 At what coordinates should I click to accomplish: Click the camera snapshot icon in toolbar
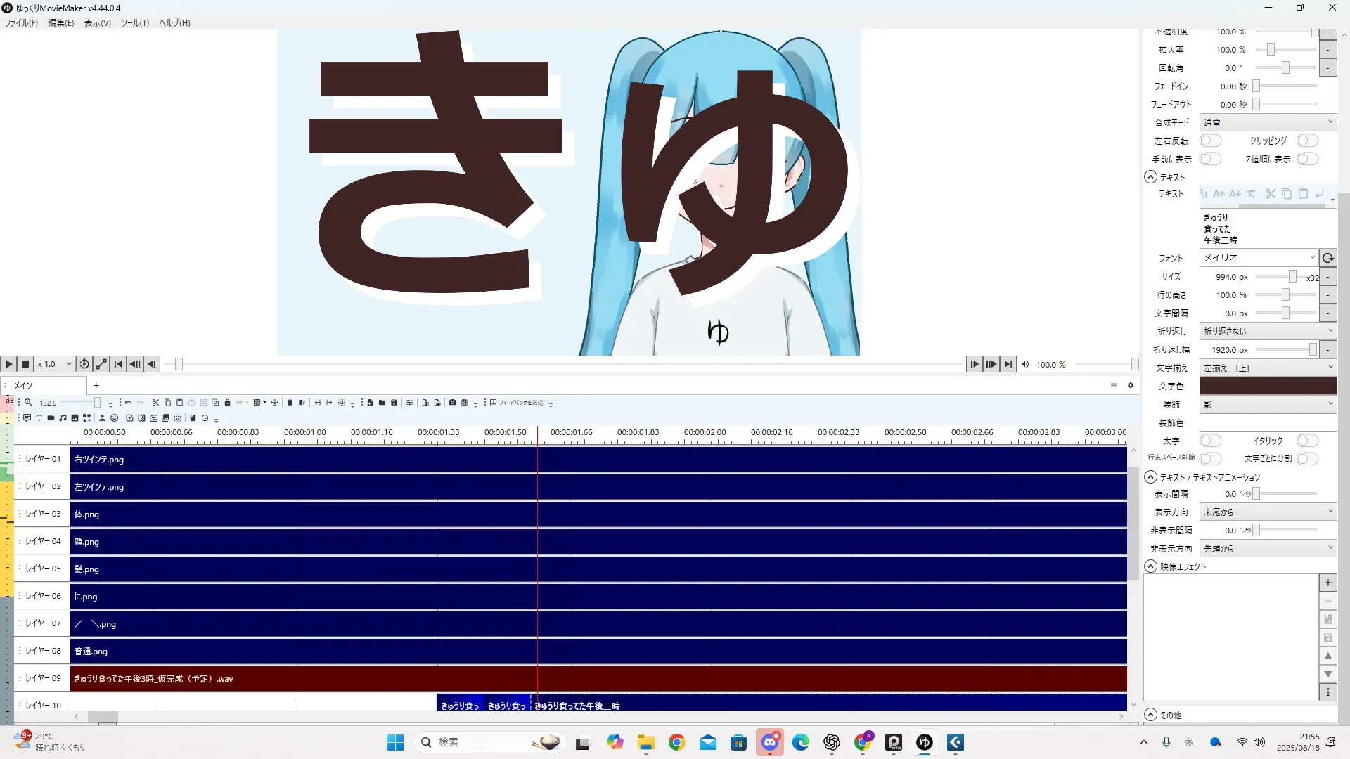tap(452, 403)
